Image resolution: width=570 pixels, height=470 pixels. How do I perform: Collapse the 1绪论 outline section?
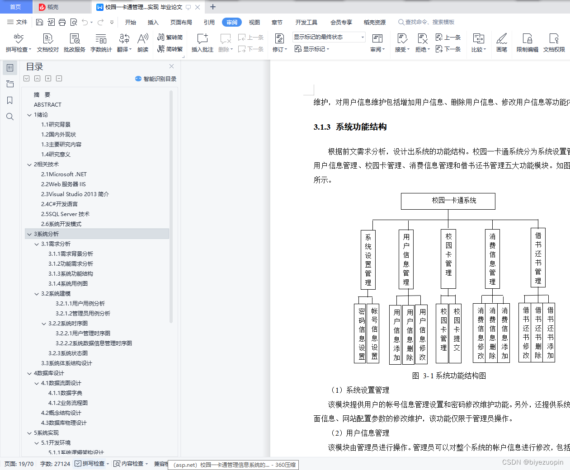29,115
